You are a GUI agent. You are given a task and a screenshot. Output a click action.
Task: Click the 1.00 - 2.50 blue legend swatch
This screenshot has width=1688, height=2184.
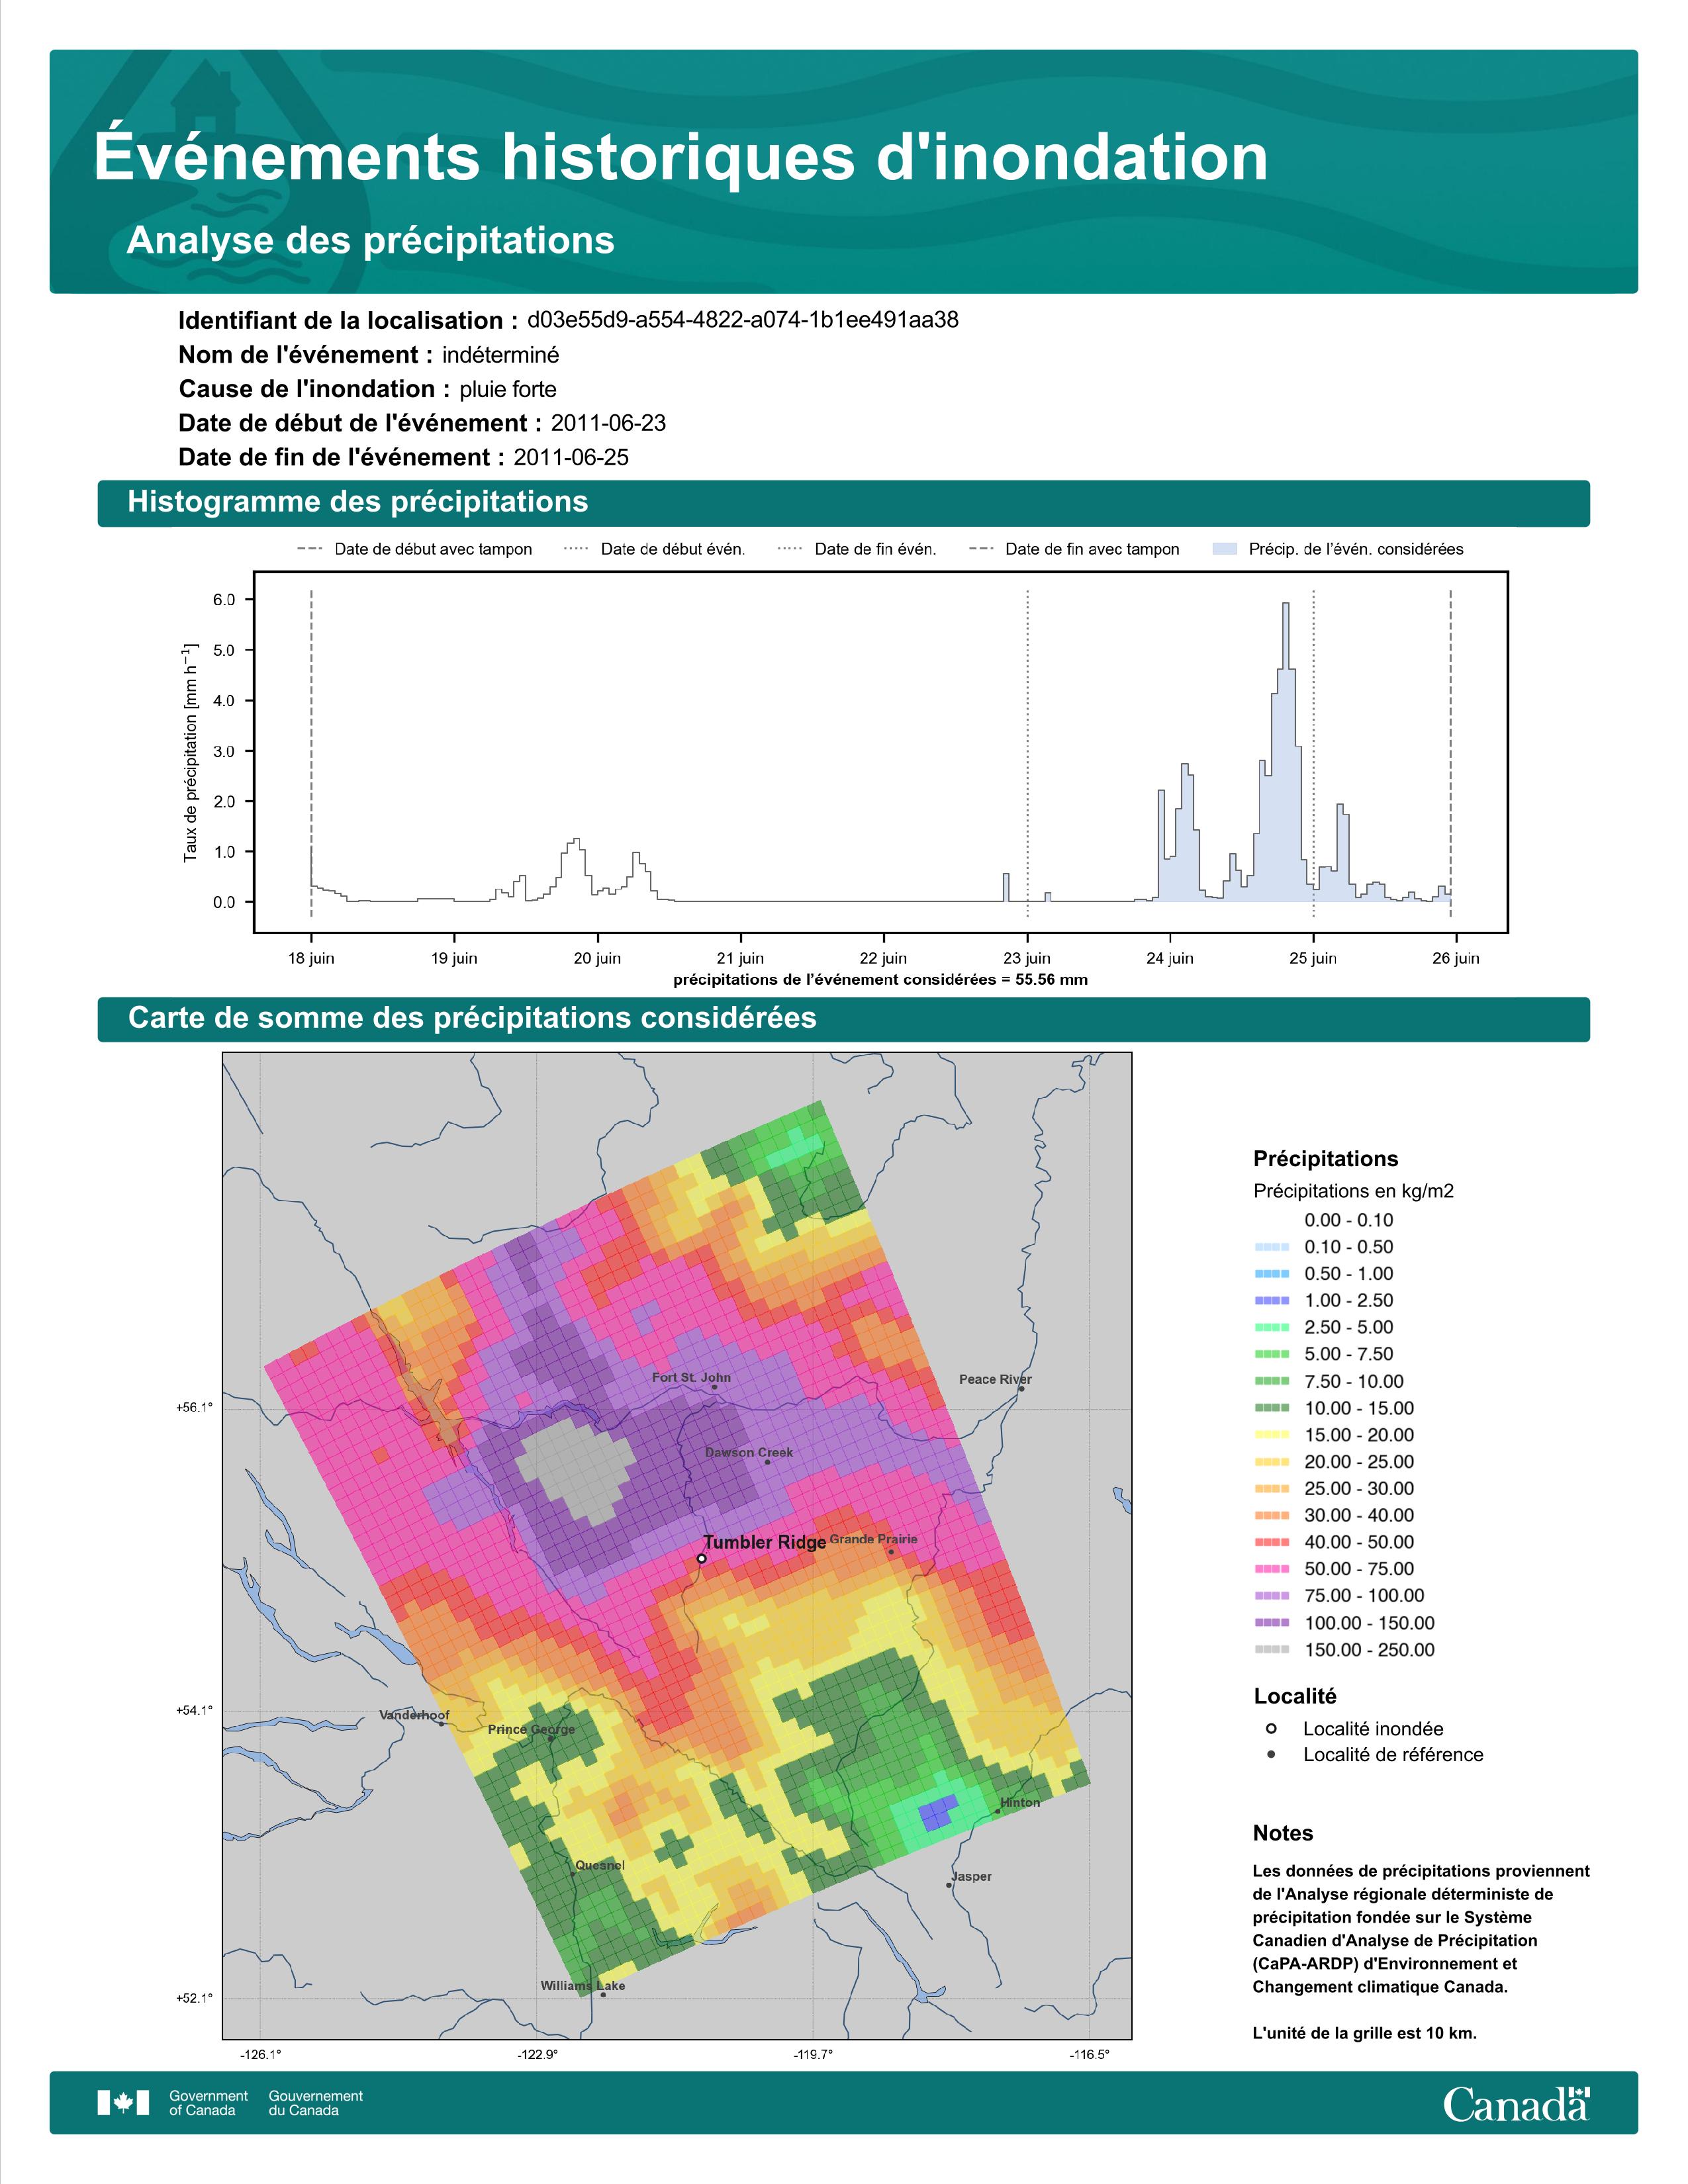pos(1272,1300)
